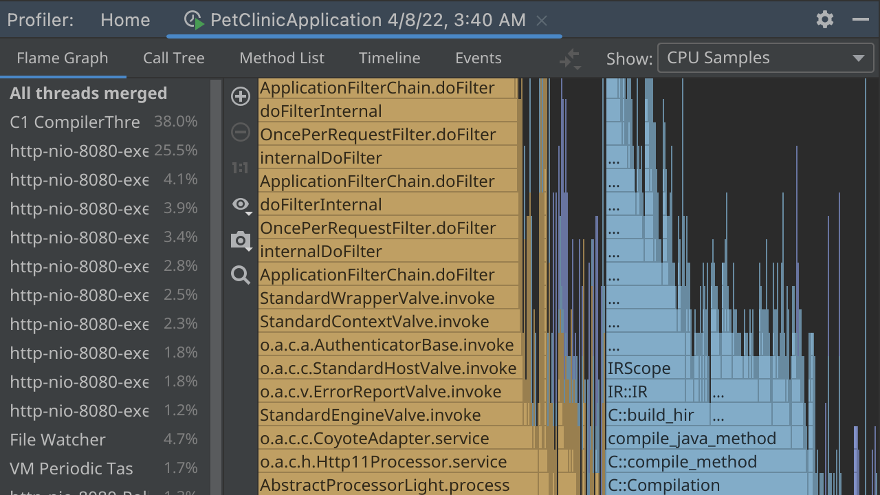Capture flame graph with camera icon
The height and width of the screenshot is (495, 880).
[x=241, y=240]
